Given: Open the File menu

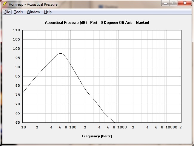Looking at the screenshot, I should (x=7, y=12).
